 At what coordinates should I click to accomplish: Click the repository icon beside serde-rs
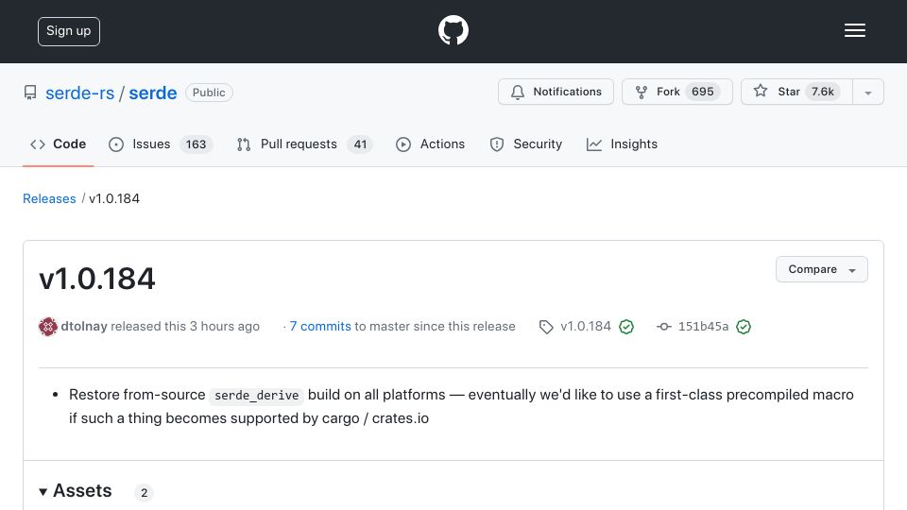30,93
